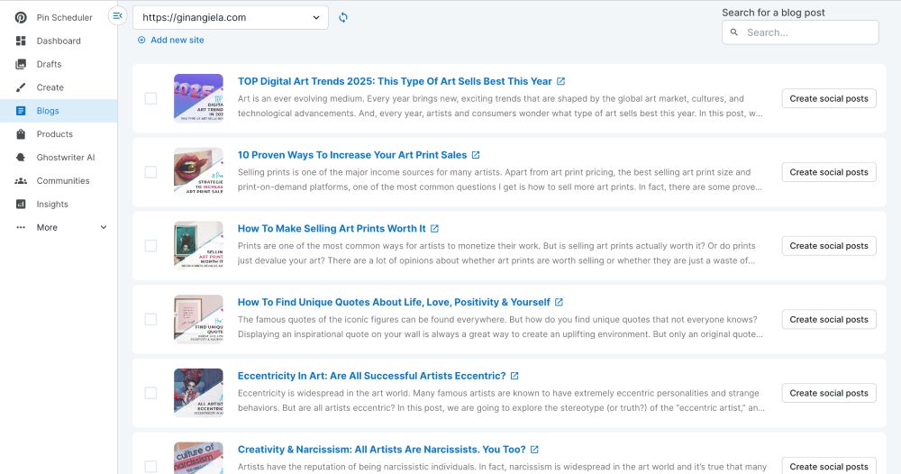Create social posts for Find Unique Quotes post
The height and width of the screenshot is (474, 901).
[829, 319]
